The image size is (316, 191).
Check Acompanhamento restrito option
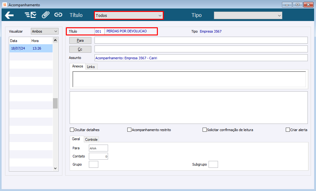(129, 130)
